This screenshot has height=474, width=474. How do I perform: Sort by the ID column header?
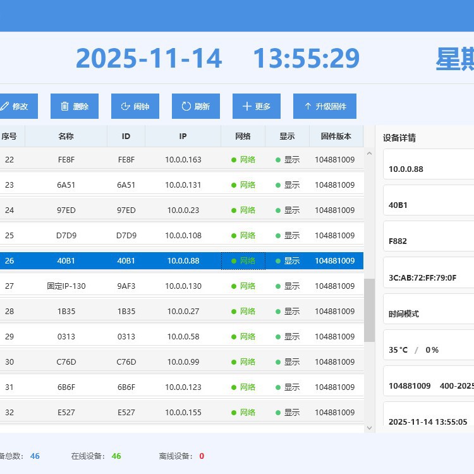(126, 137)
